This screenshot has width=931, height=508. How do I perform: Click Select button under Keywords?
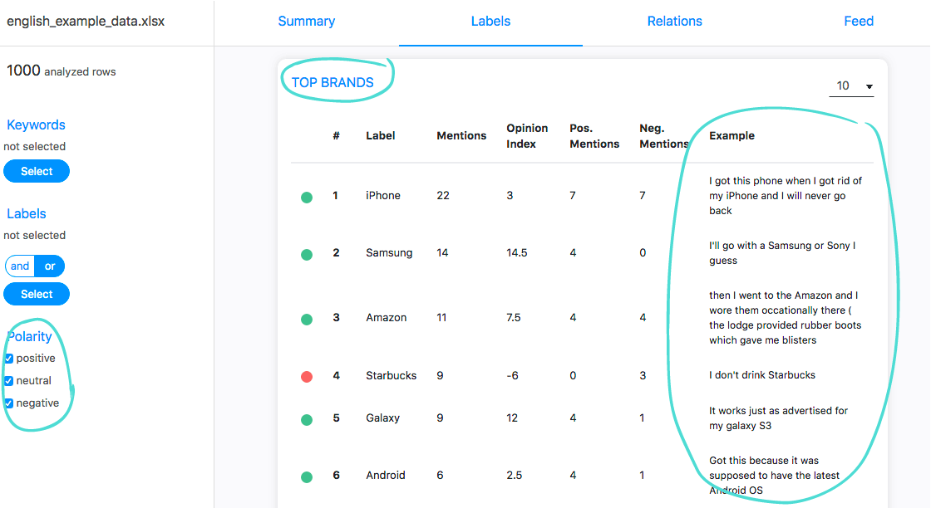pos(37,171)
